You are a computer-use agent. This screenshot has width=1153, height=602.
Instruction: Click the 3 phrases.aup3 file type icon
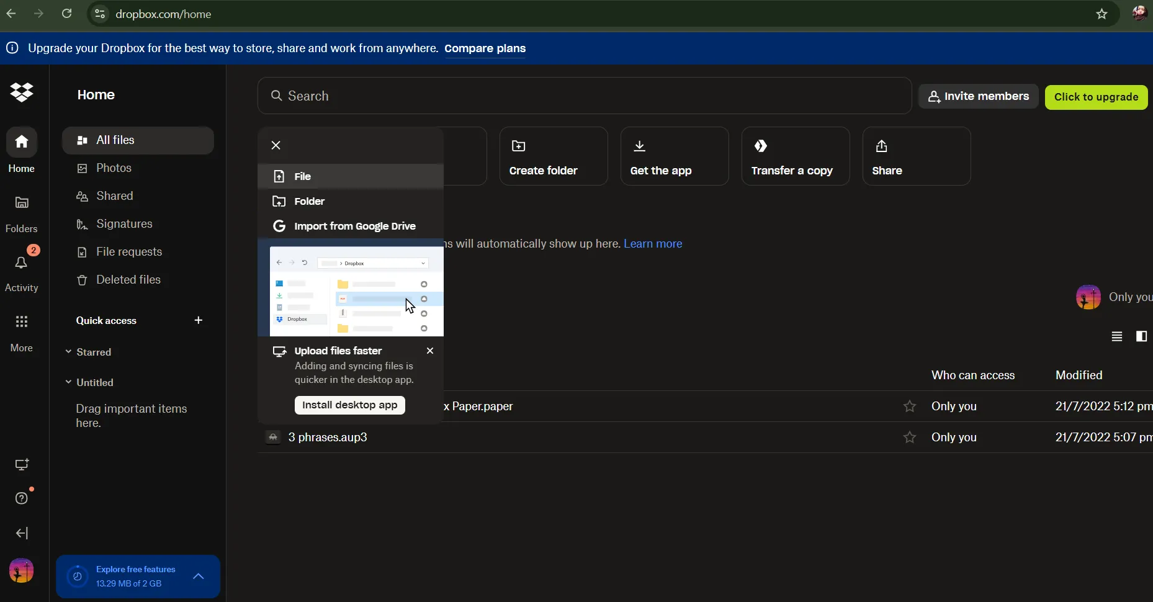(x=273, y=438)
